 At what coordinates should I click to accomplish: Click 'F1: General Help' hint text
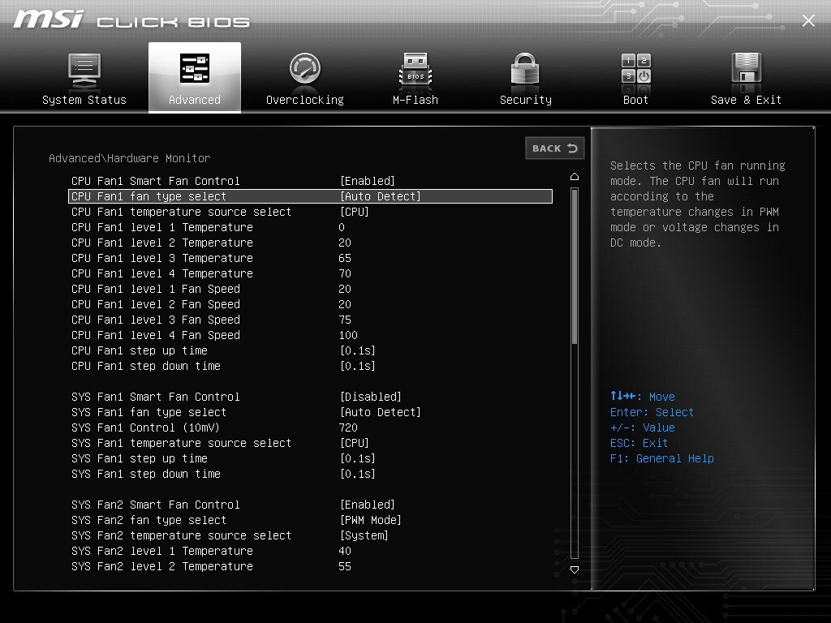(x=662, y=458)
